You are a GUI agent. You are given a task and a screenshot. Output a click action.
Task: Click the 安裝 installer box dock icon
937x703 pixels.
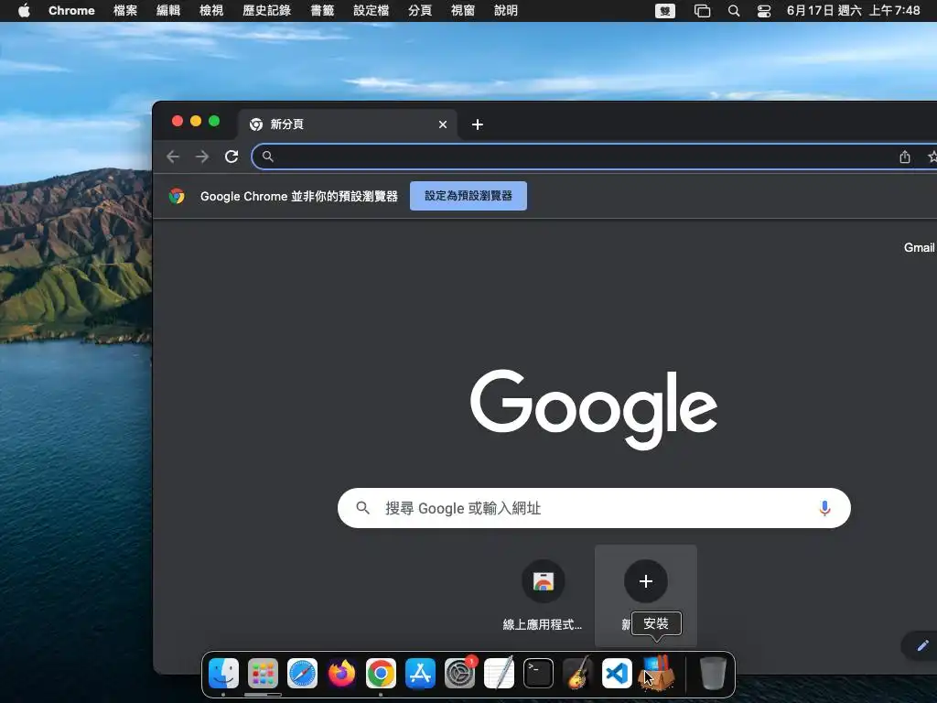(656, 674)
